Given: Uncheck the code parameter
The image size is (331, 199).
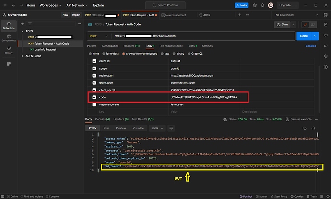Looking at the screenshot, I should (94, 97).
